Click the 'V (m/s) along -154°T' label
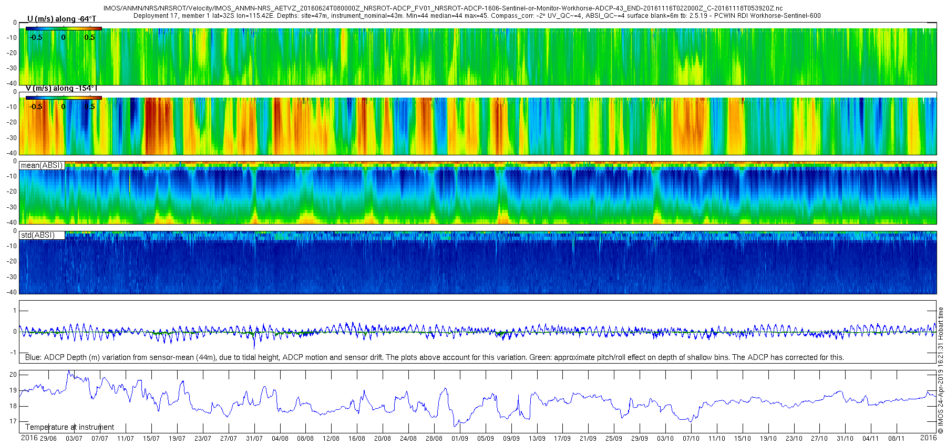Viewport: 946px width, 446px height. 61,88
